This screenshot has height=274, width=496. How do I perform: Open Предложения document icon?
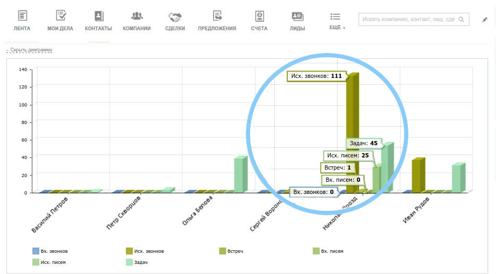click(217, 15)
